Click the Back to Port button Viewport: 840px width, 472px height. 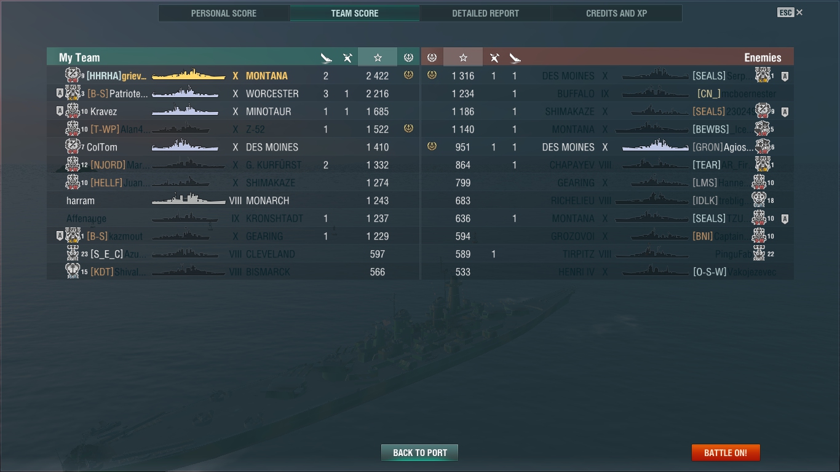(420, 453)
